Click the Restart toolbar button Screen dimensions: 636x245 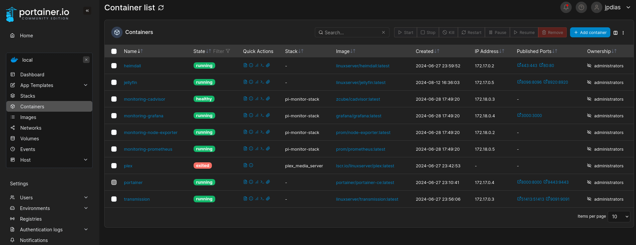point(471,32)
